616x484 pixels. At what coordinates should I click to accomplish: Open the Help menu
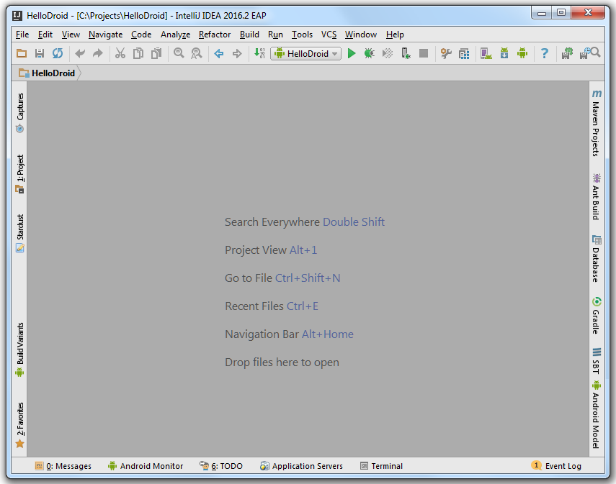pos(395,35)
